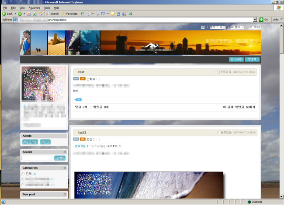Open the Back button history dropdown

15,14
